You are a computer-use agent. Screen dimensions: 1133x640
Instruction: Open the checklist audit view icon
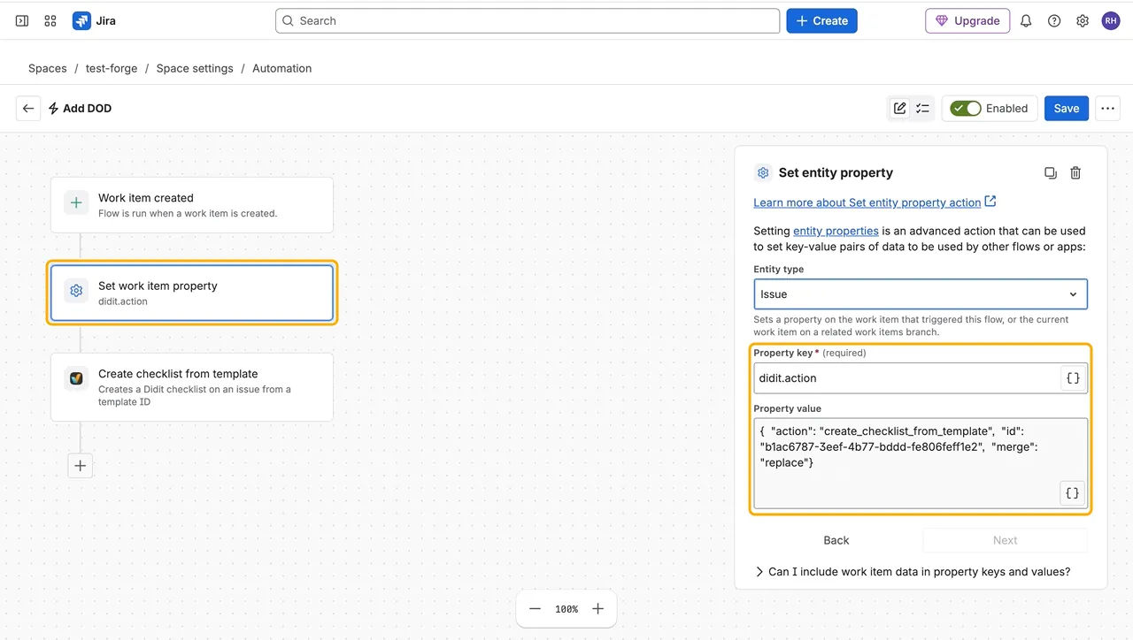tap(922, 108)
